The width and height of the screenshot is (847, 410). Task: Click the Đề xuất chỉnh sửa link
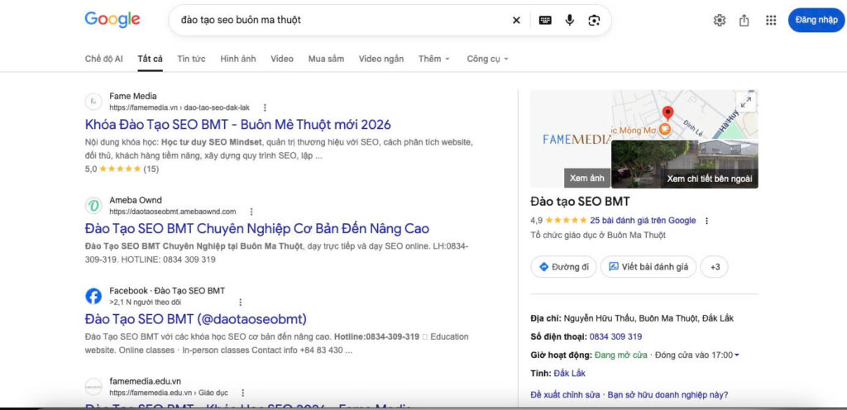(565, 395)
